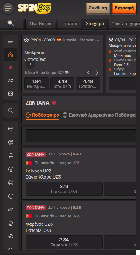Open the Live Στοίχημα tab
This screenshot has width=140, height=255.
125,24
